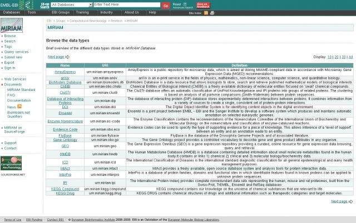Screen dimensions: 356x223
Task: Open the Databases menu
Action: coord(12,12)
